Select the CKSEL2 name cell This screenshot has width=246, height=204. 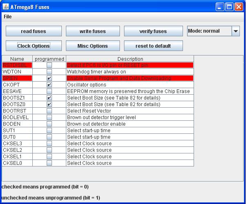(17, 150)
